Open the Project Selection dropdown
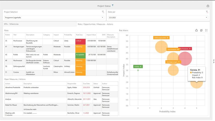The image size is (215, 121). pyautogui.click(x=103, y=18)
